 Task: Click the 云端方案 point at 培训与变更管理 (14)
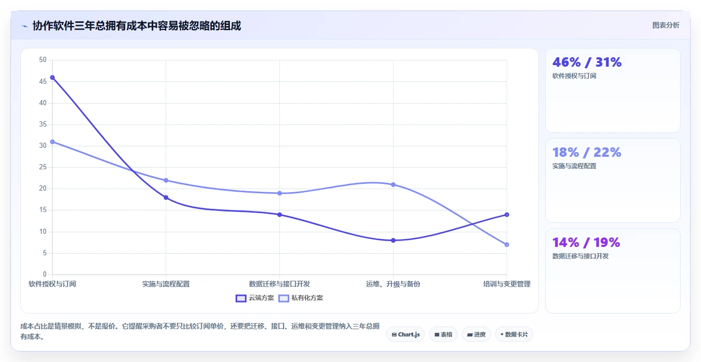[507, 215]
